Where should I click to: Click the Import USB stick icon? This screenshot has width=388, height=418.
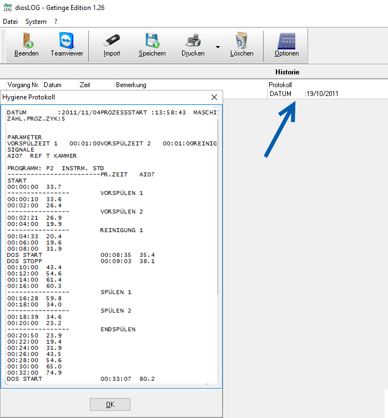pos(112,41)
